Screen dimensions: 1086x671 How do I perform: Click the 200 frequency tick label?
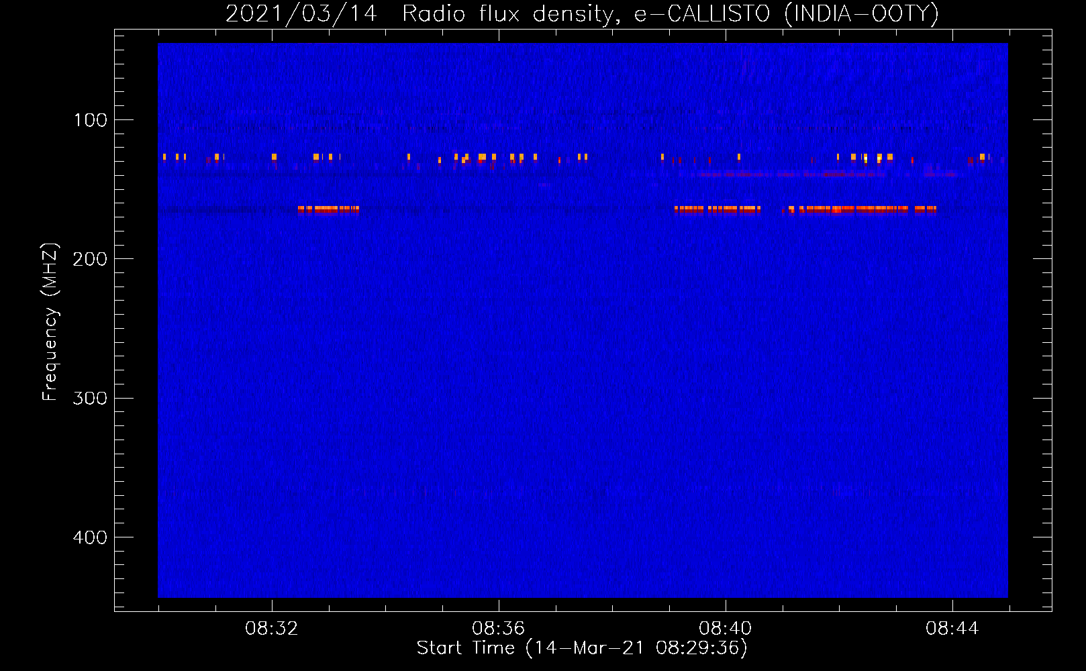point(90,259)
